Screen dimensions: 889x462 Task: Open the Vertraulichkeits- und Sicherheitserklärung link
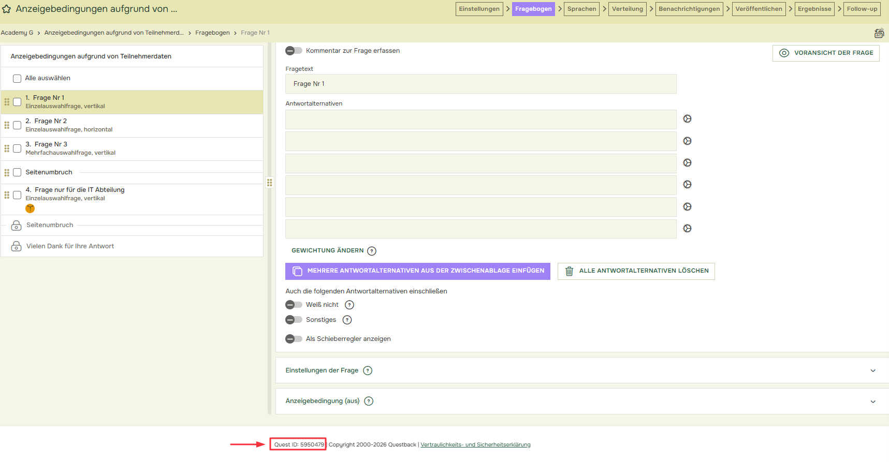point(476,445)
